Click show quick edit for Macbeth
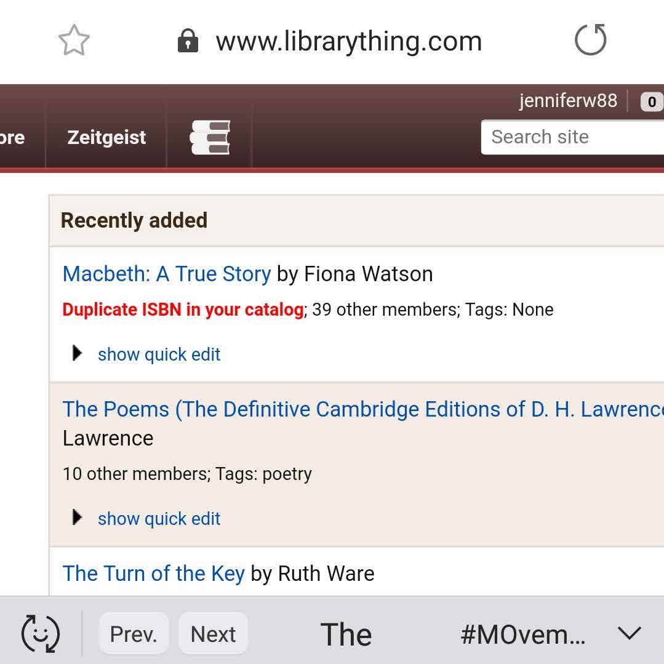The width and height of the screenshot is (664, 664). (159, 354)
